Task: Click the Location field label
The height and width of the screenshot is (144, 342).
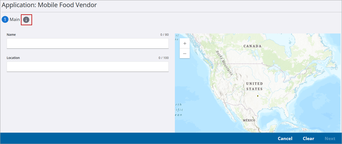Action: (x=13, y=58)
